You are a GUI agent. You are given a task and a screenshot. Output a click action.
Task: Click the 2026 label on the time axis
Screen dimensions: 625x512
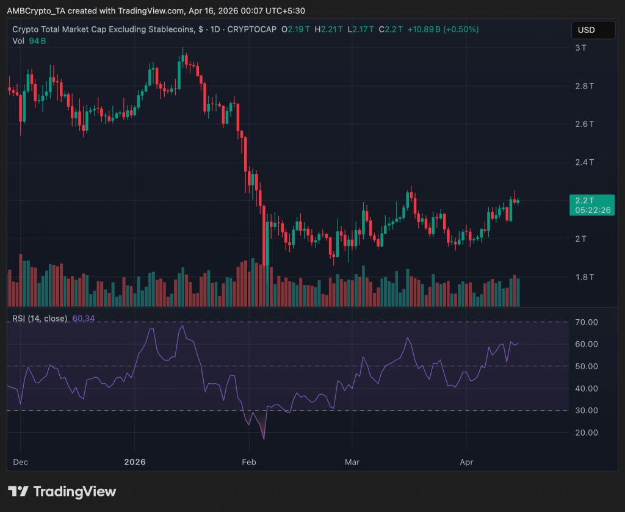point(134,462)
